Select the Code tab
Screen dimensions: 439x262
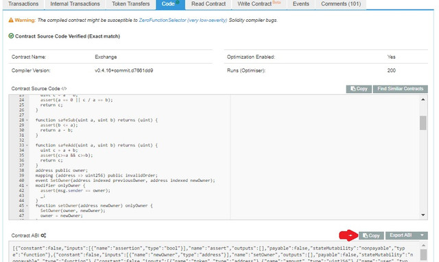171,4
